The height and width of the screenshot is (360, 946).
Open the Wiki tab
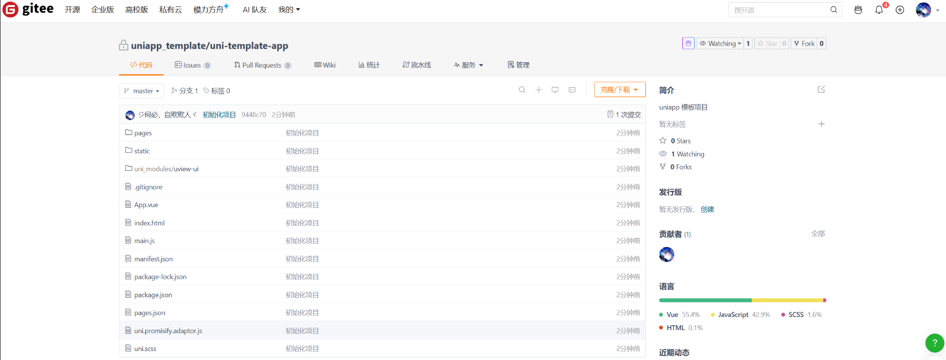[x=325, y=65]
